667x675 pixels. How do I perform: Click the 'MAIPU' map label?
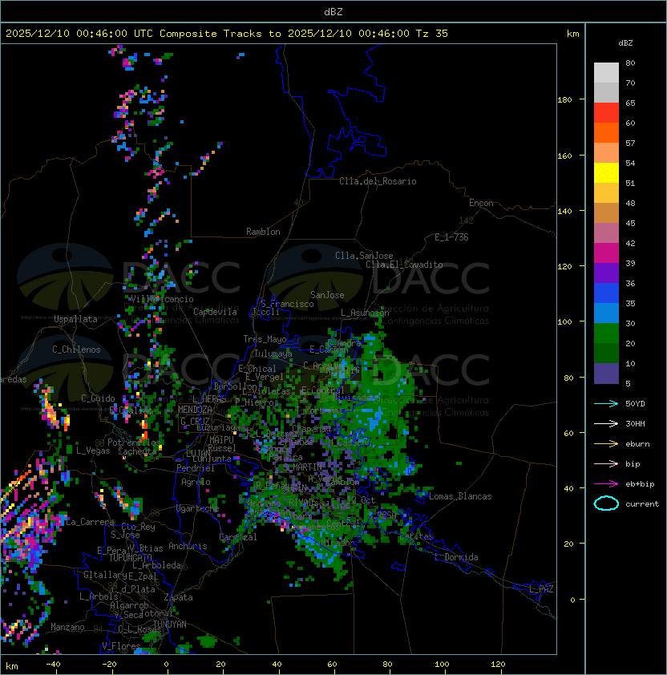[x=221, y=440]
